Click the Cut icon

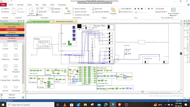(18, 9)
